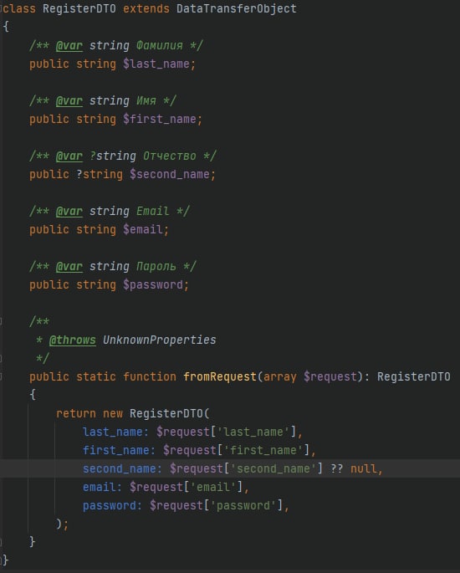460x573 pixels.
Task: Click the $password property declaration
Action: pos(153,284)
